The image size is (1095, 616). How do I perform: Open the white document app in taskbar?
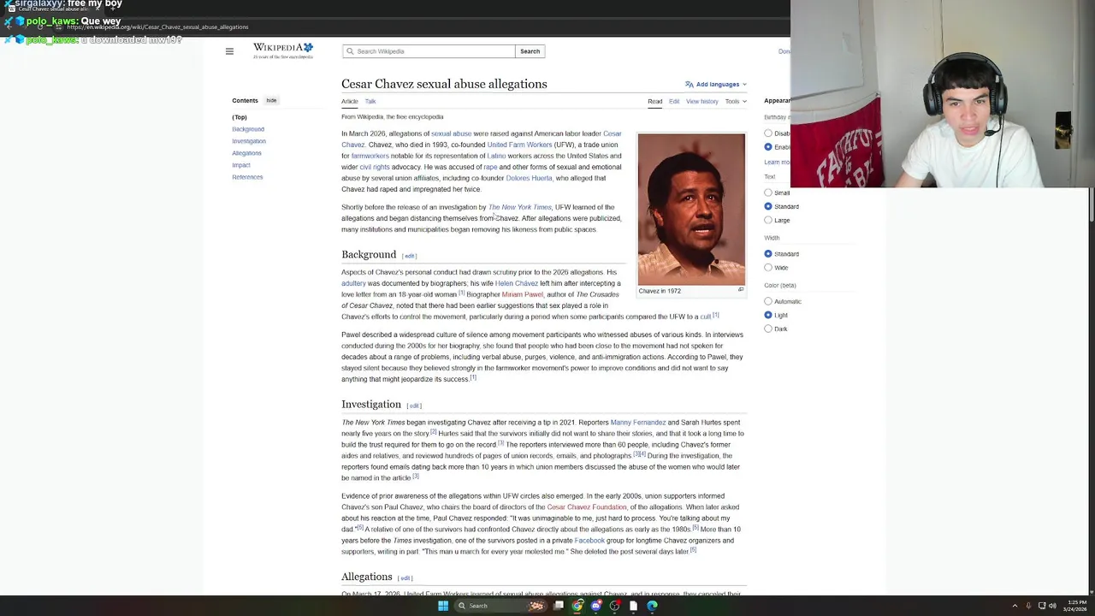click(633, 606)
